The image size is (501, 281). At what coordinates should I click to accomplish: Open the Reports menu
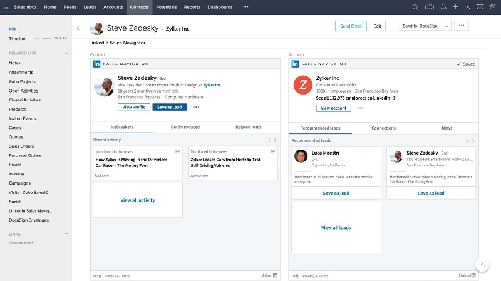coord(192,7)
